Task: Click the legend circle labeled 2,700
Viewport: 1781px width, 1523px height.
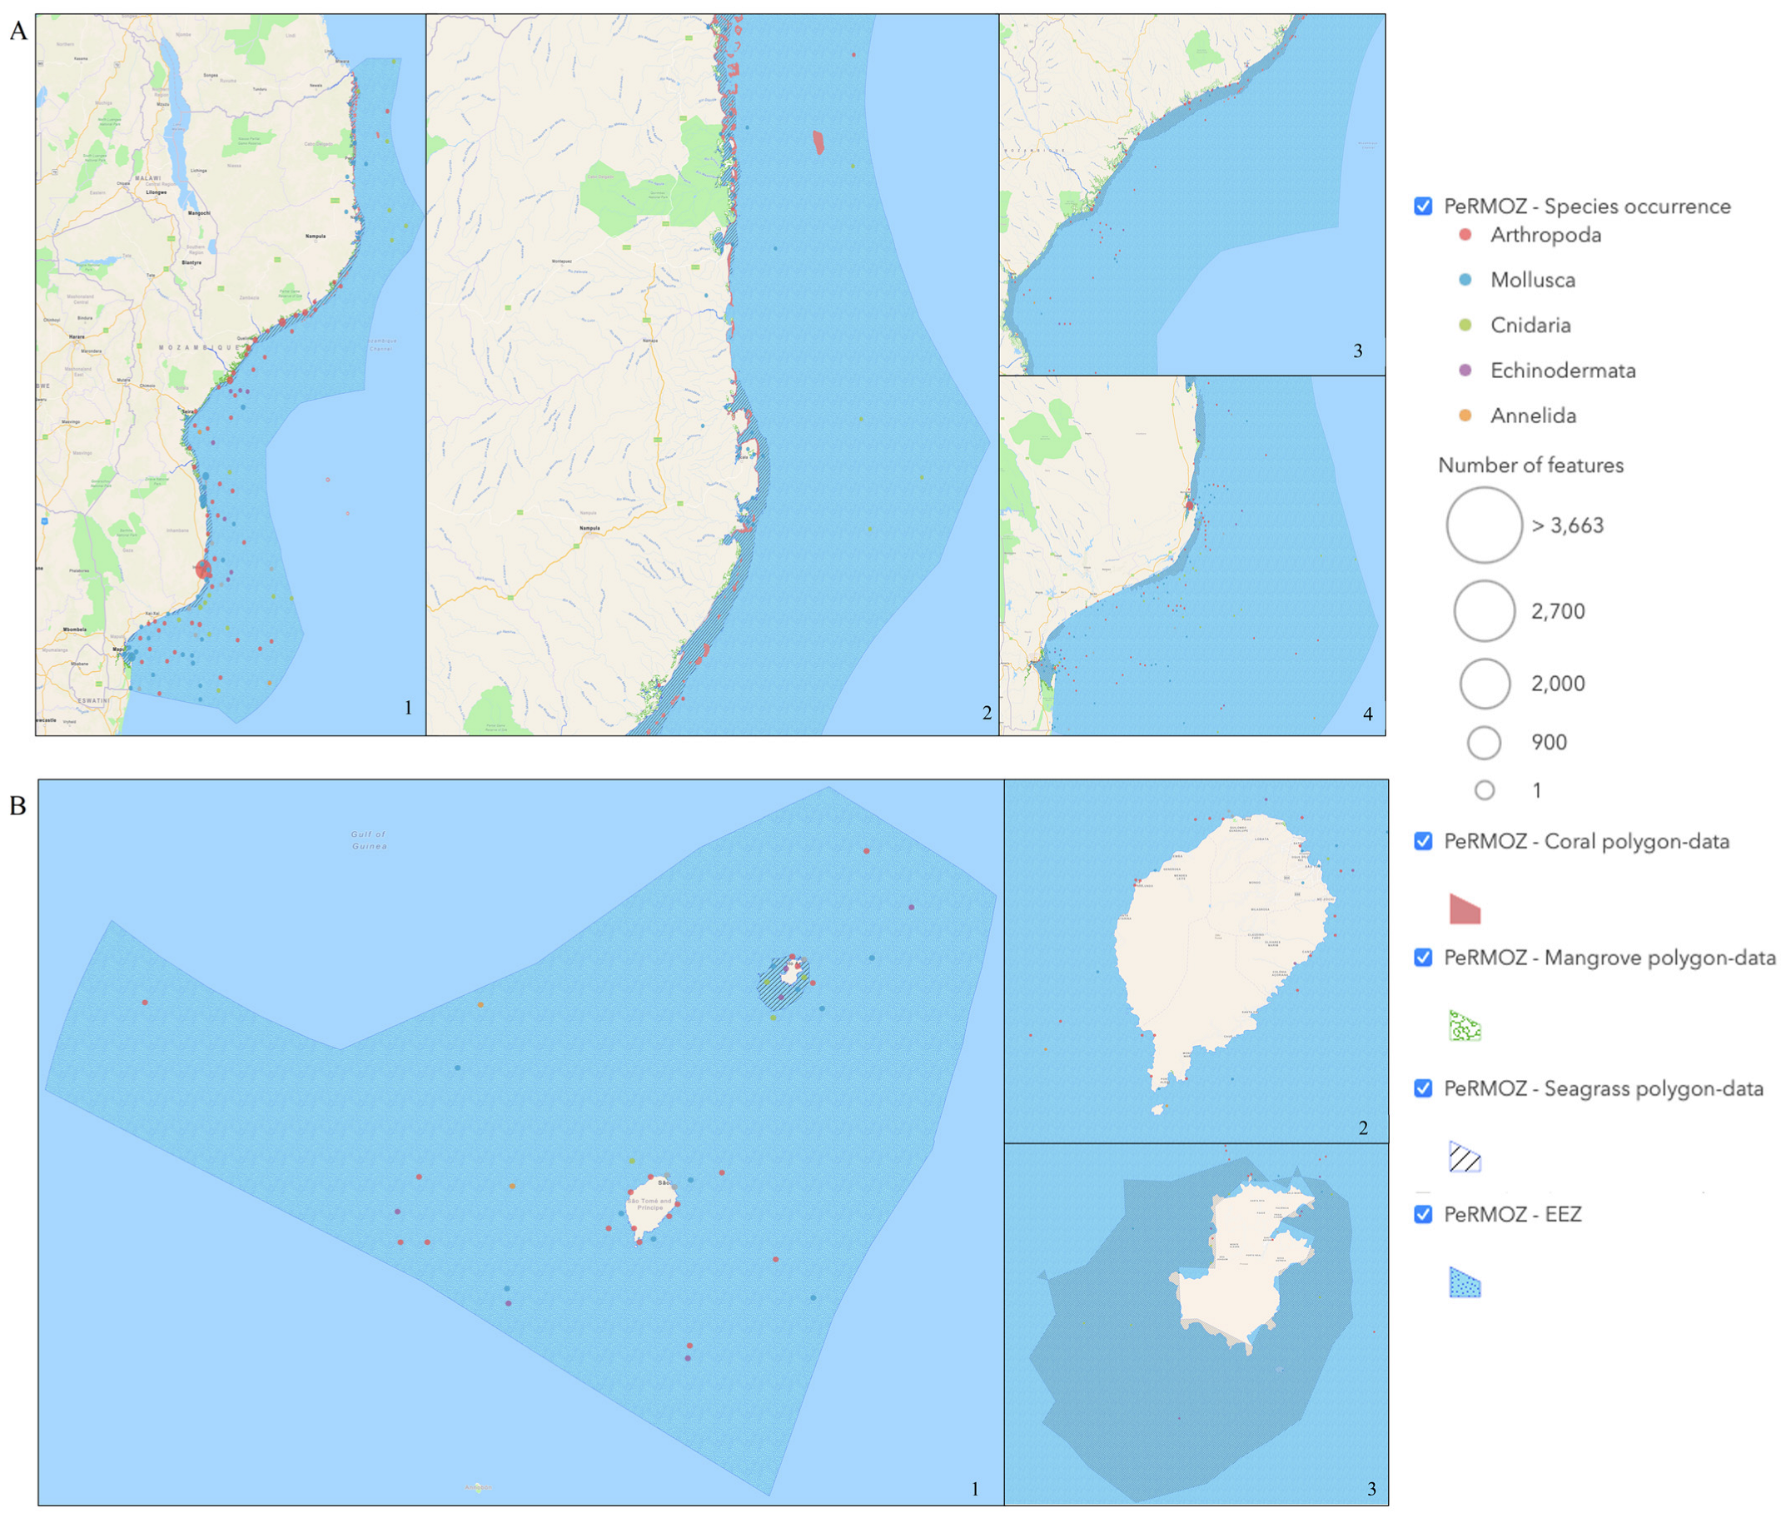Action: tap(1485, 611)
